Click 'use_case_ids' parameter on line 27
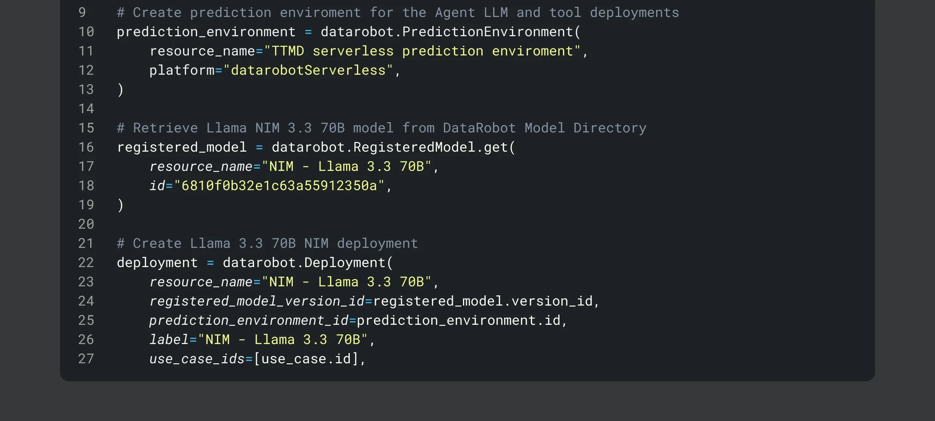This screenshot has width=935, height=421. click(x=197, y=359)
